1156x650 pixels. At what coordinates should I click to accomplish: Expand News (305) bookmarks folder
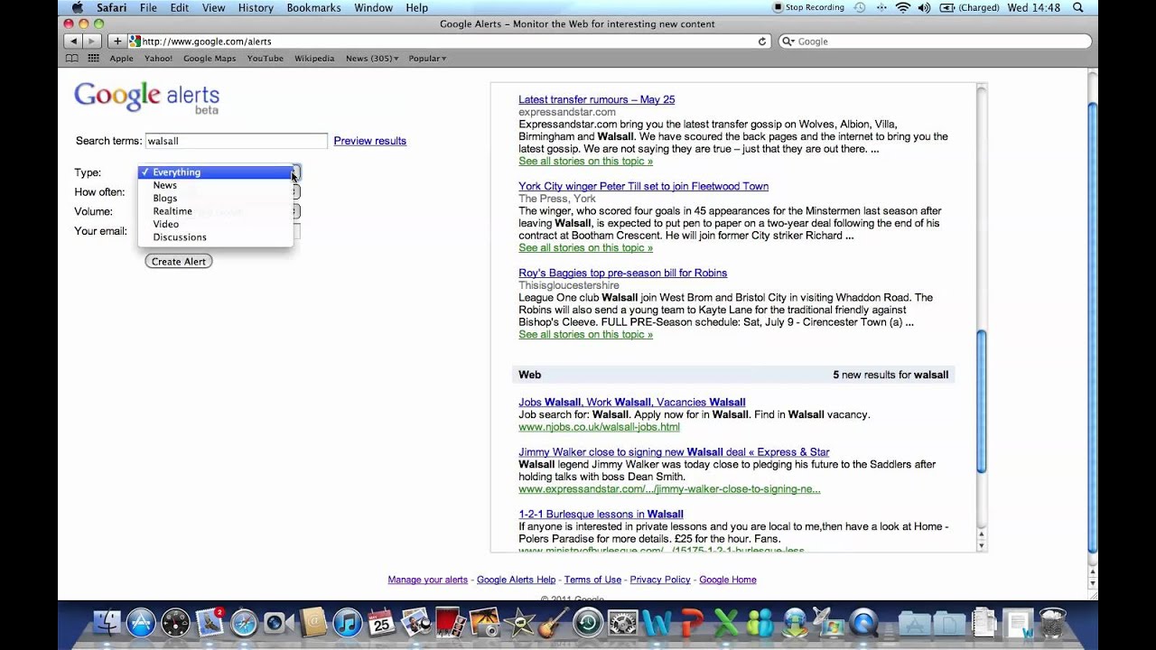tap(372, 59)
